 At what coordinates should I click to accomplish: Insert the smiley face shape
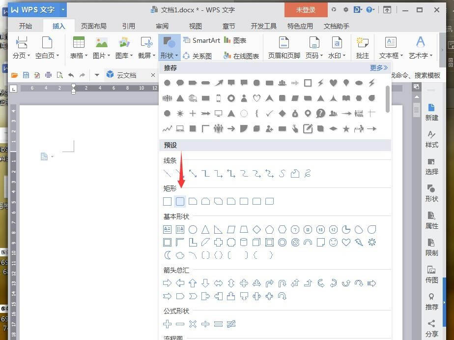pyautogui.click(x=333, y=242)
